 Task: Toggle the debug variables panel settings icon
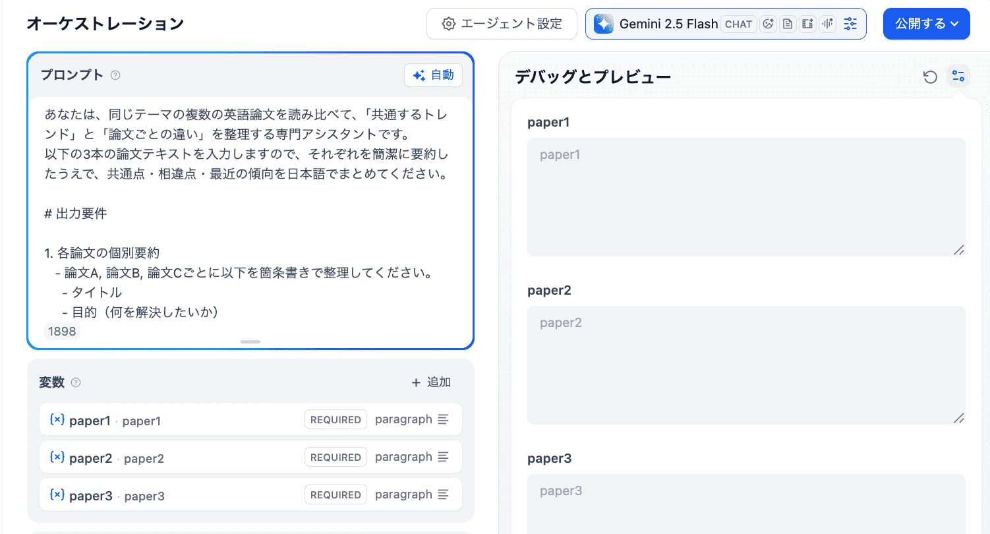[958, 76]
